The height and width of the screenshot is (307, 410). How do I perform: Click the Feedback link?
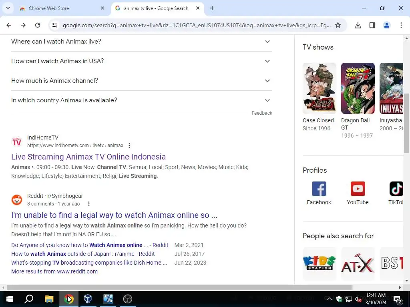262,113
